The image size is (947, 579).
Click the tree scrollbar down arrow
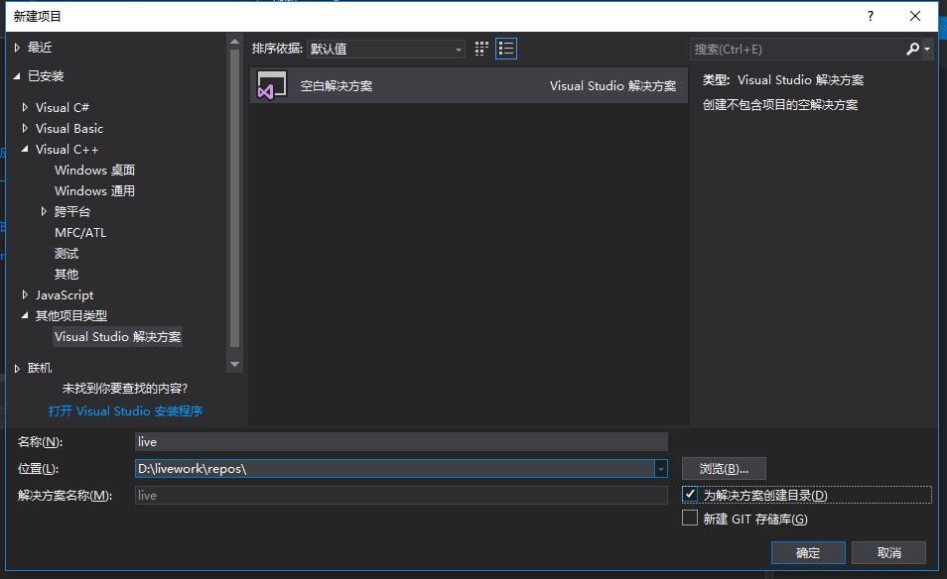point(235,364)
